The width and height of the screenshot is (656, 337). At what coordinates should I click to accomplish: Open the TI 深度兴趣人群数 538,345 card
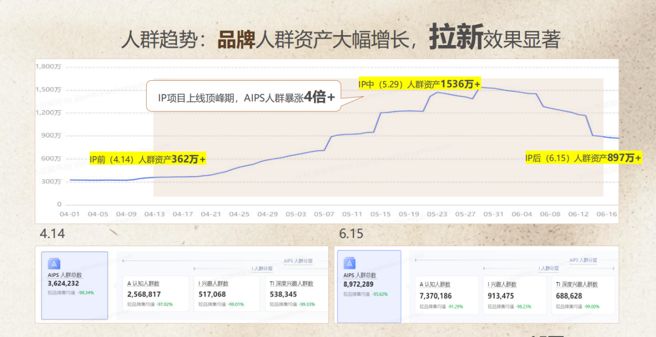(296, 294)
